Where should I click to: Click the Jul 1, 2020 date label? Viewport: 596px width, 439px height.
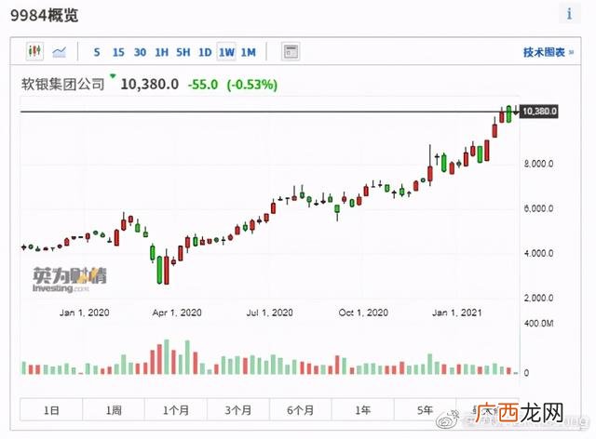click(x=269, y=313)
